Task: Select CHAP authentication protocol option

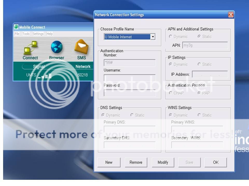Action: [x=170, y=93]
